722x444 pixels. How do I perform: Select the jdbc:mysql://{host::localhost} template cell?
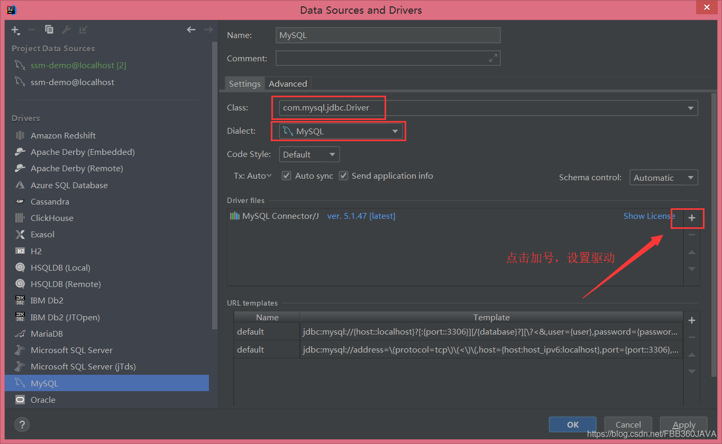click(491, 332)
